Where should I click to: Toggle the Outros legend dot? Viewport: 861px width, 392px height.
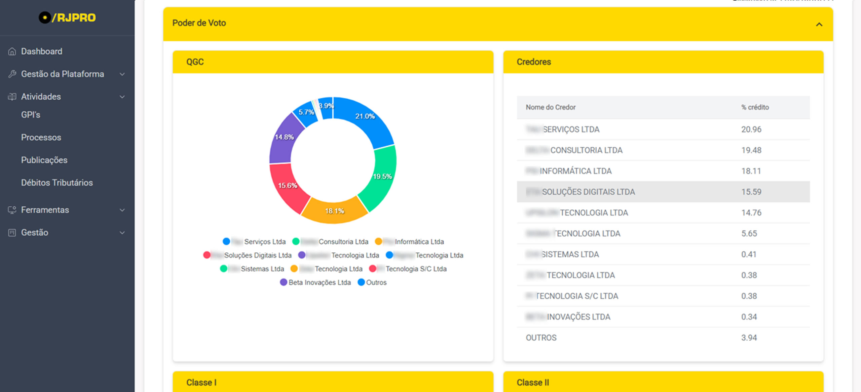(361, 282)
